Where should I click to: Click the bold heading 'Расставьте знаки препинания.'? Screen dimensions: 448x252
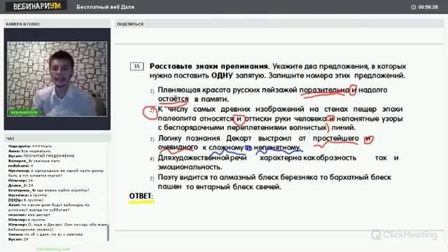pos(209,66)
